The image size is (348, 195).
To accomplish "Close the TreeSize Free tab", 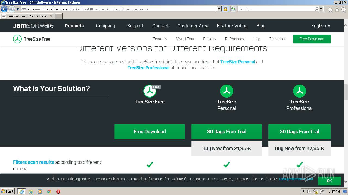I will (51, 16).
